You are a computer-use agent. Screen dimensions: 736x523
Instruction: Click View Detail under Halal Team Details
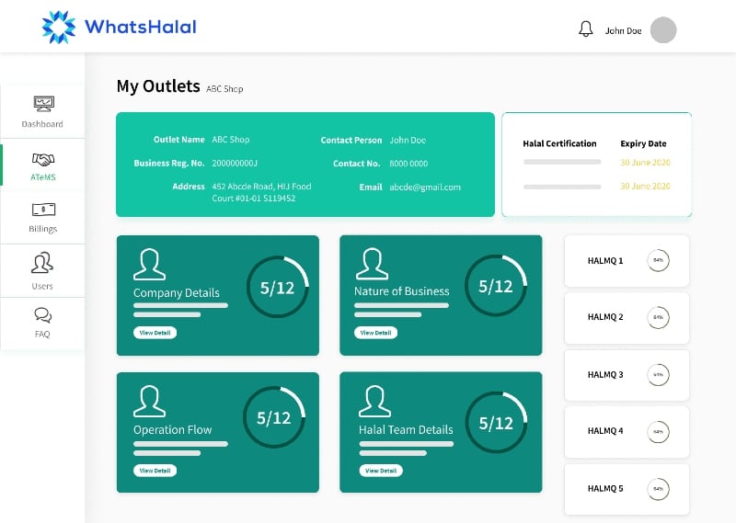click(x=381, y=471)
